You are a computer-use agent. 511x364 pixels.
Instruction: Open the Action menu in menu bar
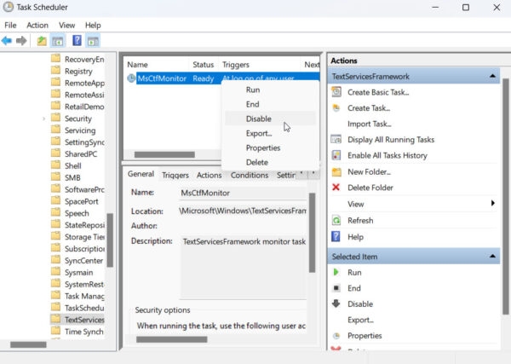(37, 26)
